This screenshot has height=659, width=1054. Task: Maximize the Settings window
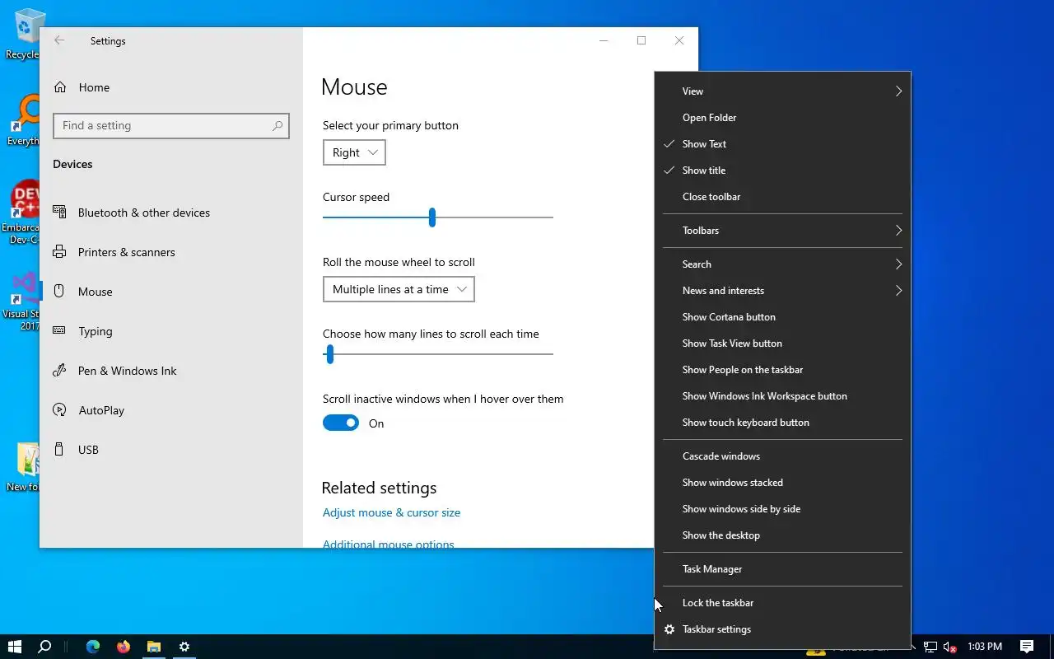coord(641,40)
